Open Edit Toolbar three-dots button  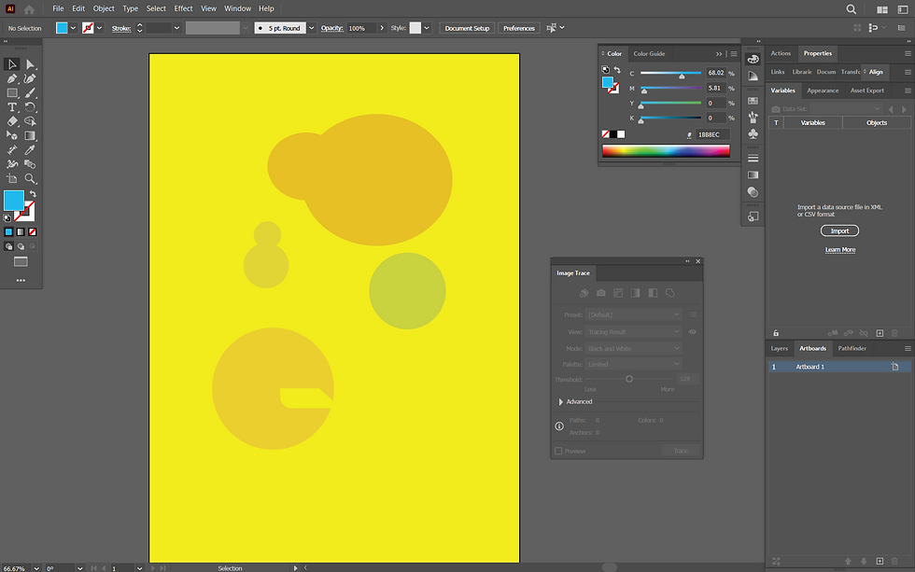21,281
